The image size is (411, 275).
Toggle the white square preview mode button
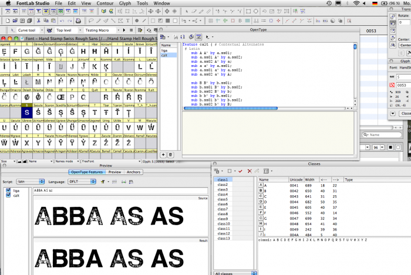(x=398, y=148)
